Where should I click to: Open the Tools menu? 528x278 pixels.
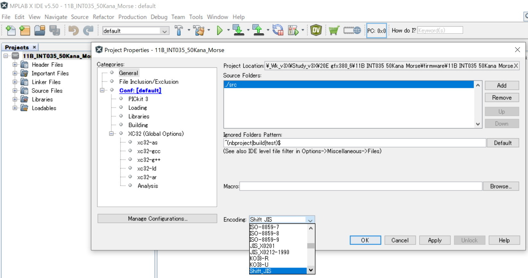click(x=196, y=17)
